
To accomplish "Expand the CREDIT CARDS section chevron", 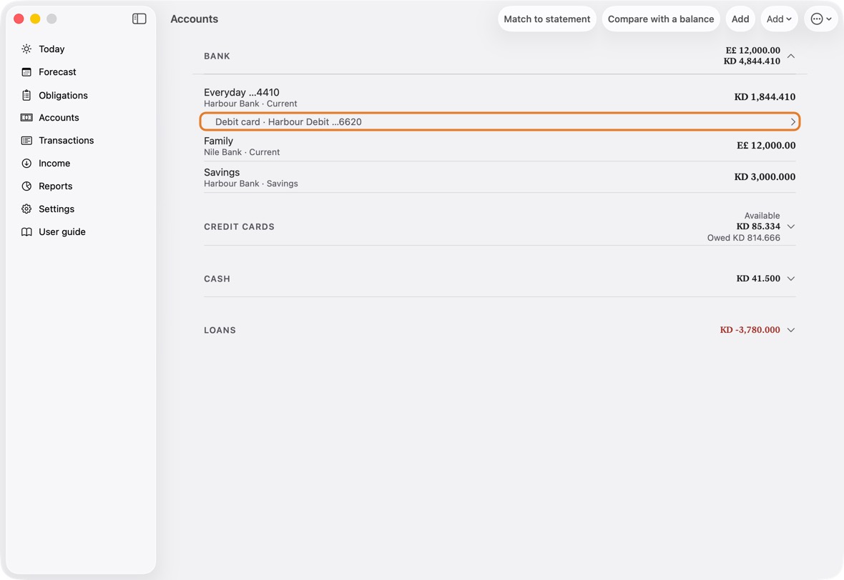I will 790,226.
